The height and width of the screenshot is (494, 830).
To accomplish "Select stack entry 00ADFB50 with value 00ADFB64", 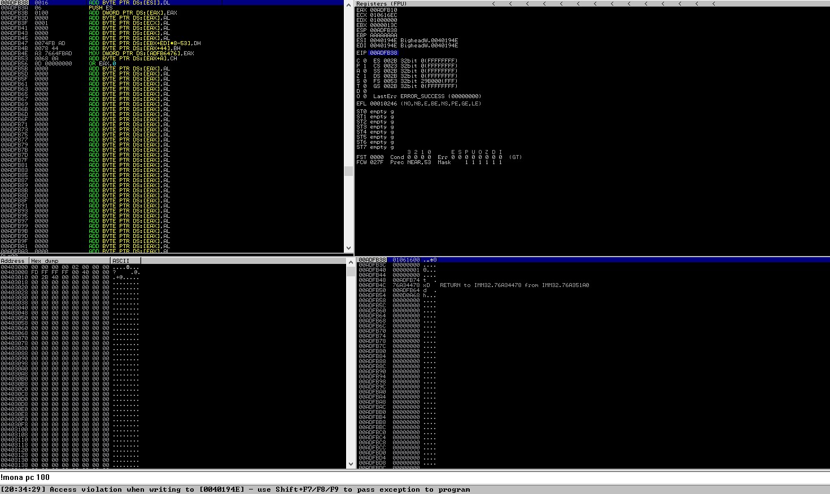I will (593, 290).
